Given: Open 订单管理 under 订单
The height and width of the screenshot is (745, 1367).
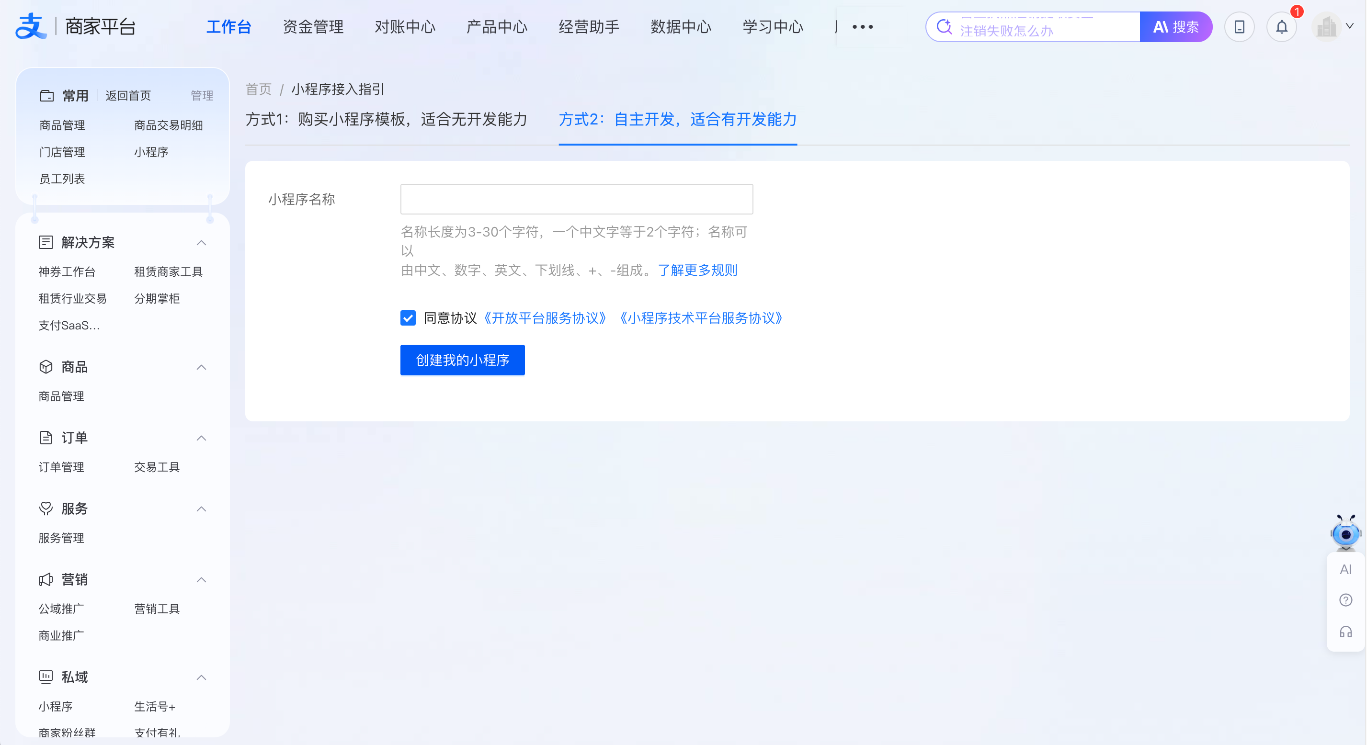Looking at the screenshot, I should 62,467.
